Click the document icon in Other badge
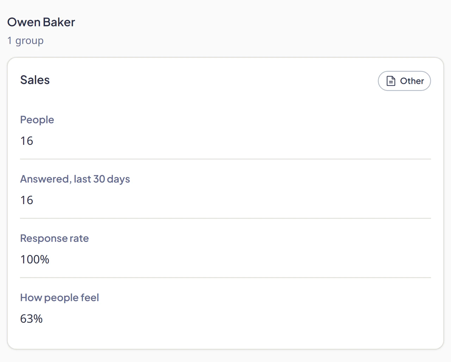Image resolution: width=451 pixels, height=362 pixels. click(391, 81)
